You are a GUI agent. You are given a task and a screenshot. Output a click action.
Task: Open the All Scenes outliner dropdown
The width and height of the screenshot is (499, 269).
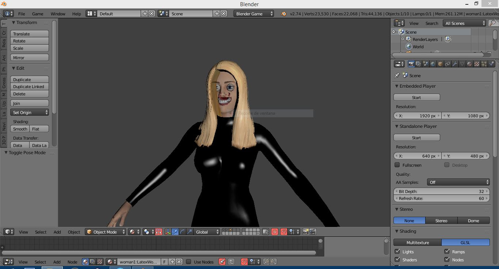click(x=465, y=23)
